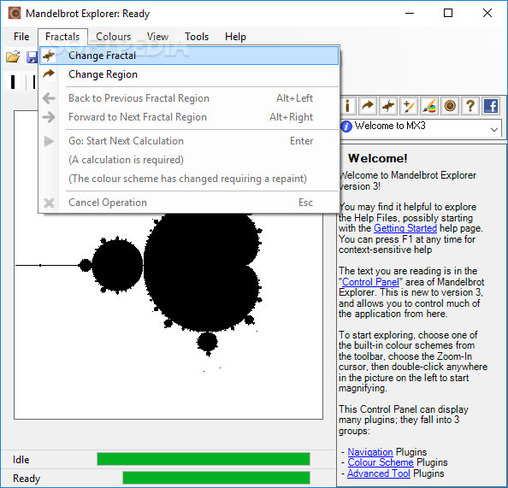Open the Colours menu
Image resolution: width=508 pixels, height=488 pixels.
coord(114,37)
